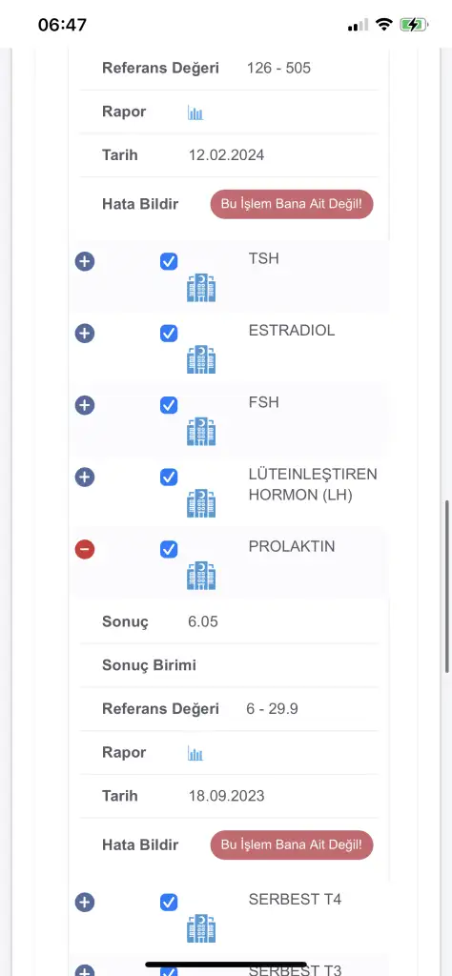Tap hospital icon for Lüteinleştiren Hormon
Image resolution: width=452 pixels, height=976 pixels.
(201, 503)
